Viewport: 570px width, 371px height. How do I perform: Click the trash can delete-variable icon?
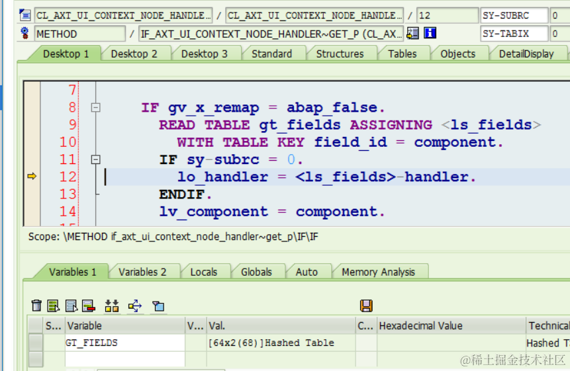point(36,306)
